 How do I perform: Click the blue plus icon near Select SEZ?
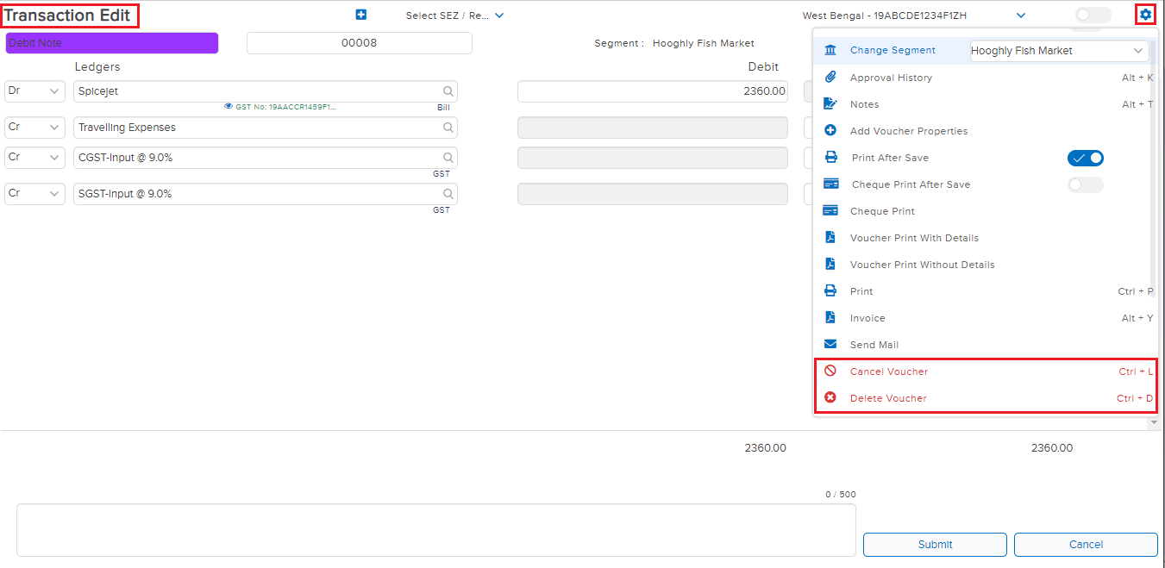coord(361,15)
